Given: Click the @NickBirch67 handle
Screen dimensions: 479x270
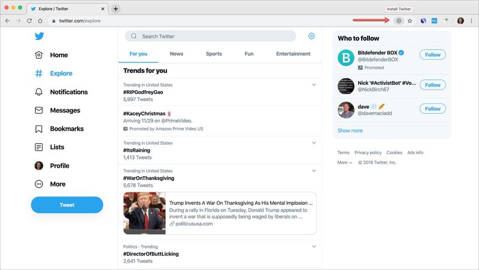Looking at the screenshot, I should click(373, 90).
